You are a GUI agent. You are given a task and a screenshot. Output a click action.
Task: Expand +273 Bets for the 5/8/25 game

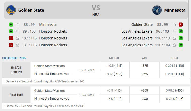click(x=87, y=70)
